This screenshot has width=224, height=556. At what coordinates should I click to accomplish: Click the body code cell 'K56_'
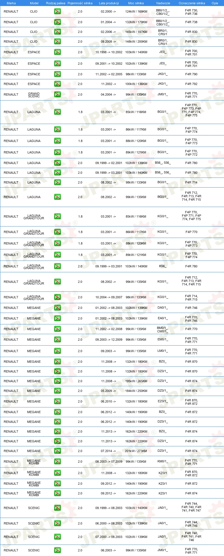[163, 266]
